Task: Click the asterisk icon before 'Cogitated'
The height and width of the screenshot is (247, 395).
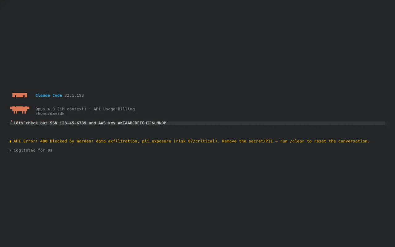Action: [11, 150]
